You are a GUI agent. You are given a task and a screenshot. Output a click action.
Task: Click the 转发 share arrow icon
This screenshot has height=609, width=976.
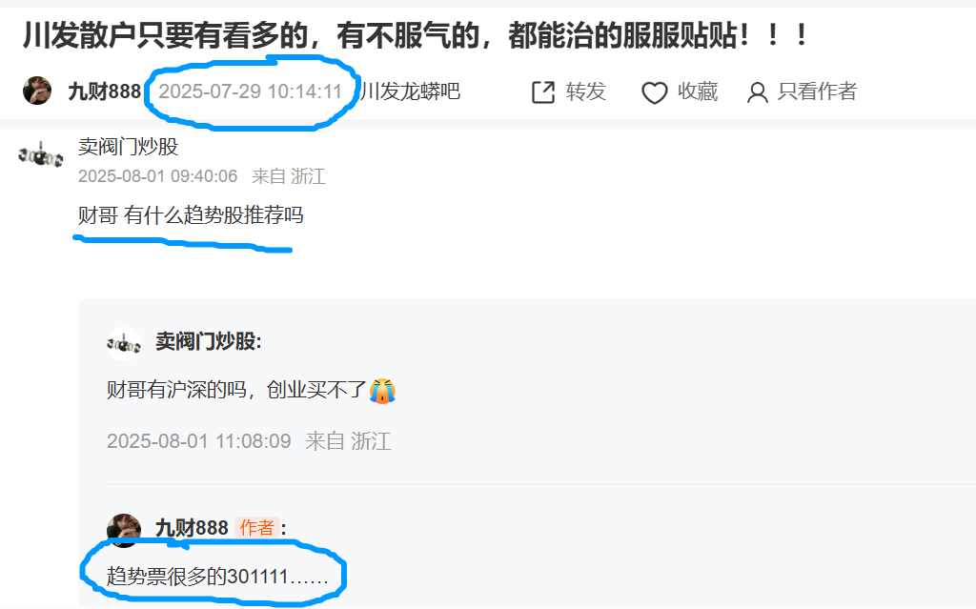[x=542, y=92]
